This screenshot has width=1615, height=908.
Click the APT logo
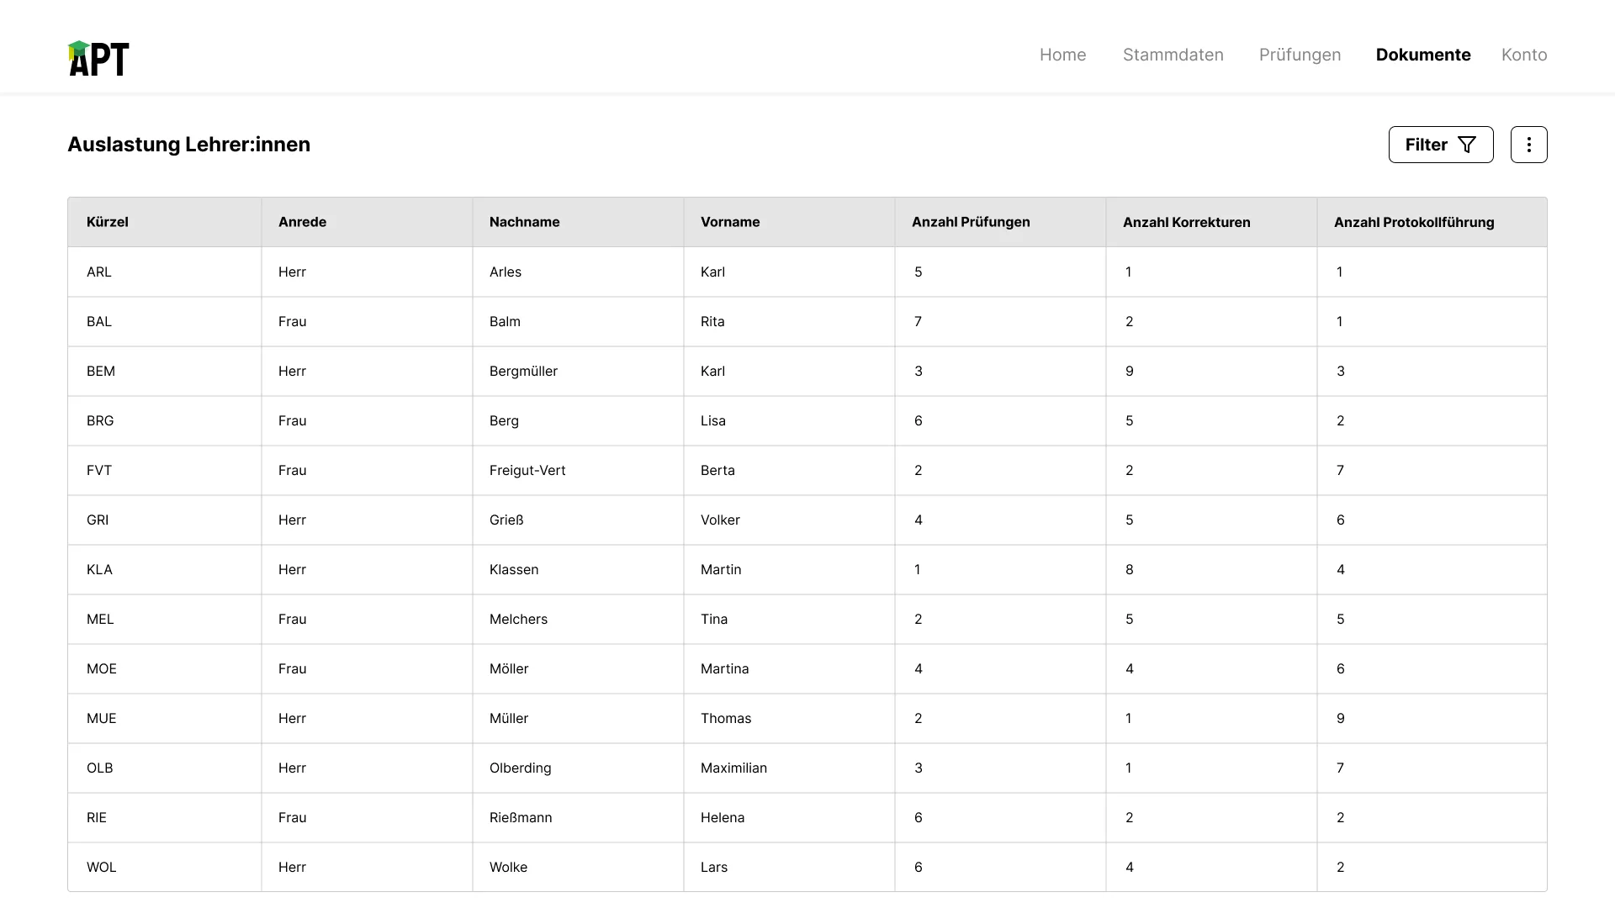click(x=98, y=58)
